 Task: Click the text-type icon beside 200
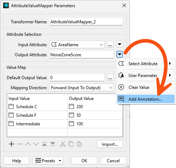(71, 106)
